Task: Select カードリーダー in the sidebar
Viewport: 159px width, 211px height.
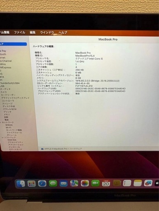Action: [8, 95]
